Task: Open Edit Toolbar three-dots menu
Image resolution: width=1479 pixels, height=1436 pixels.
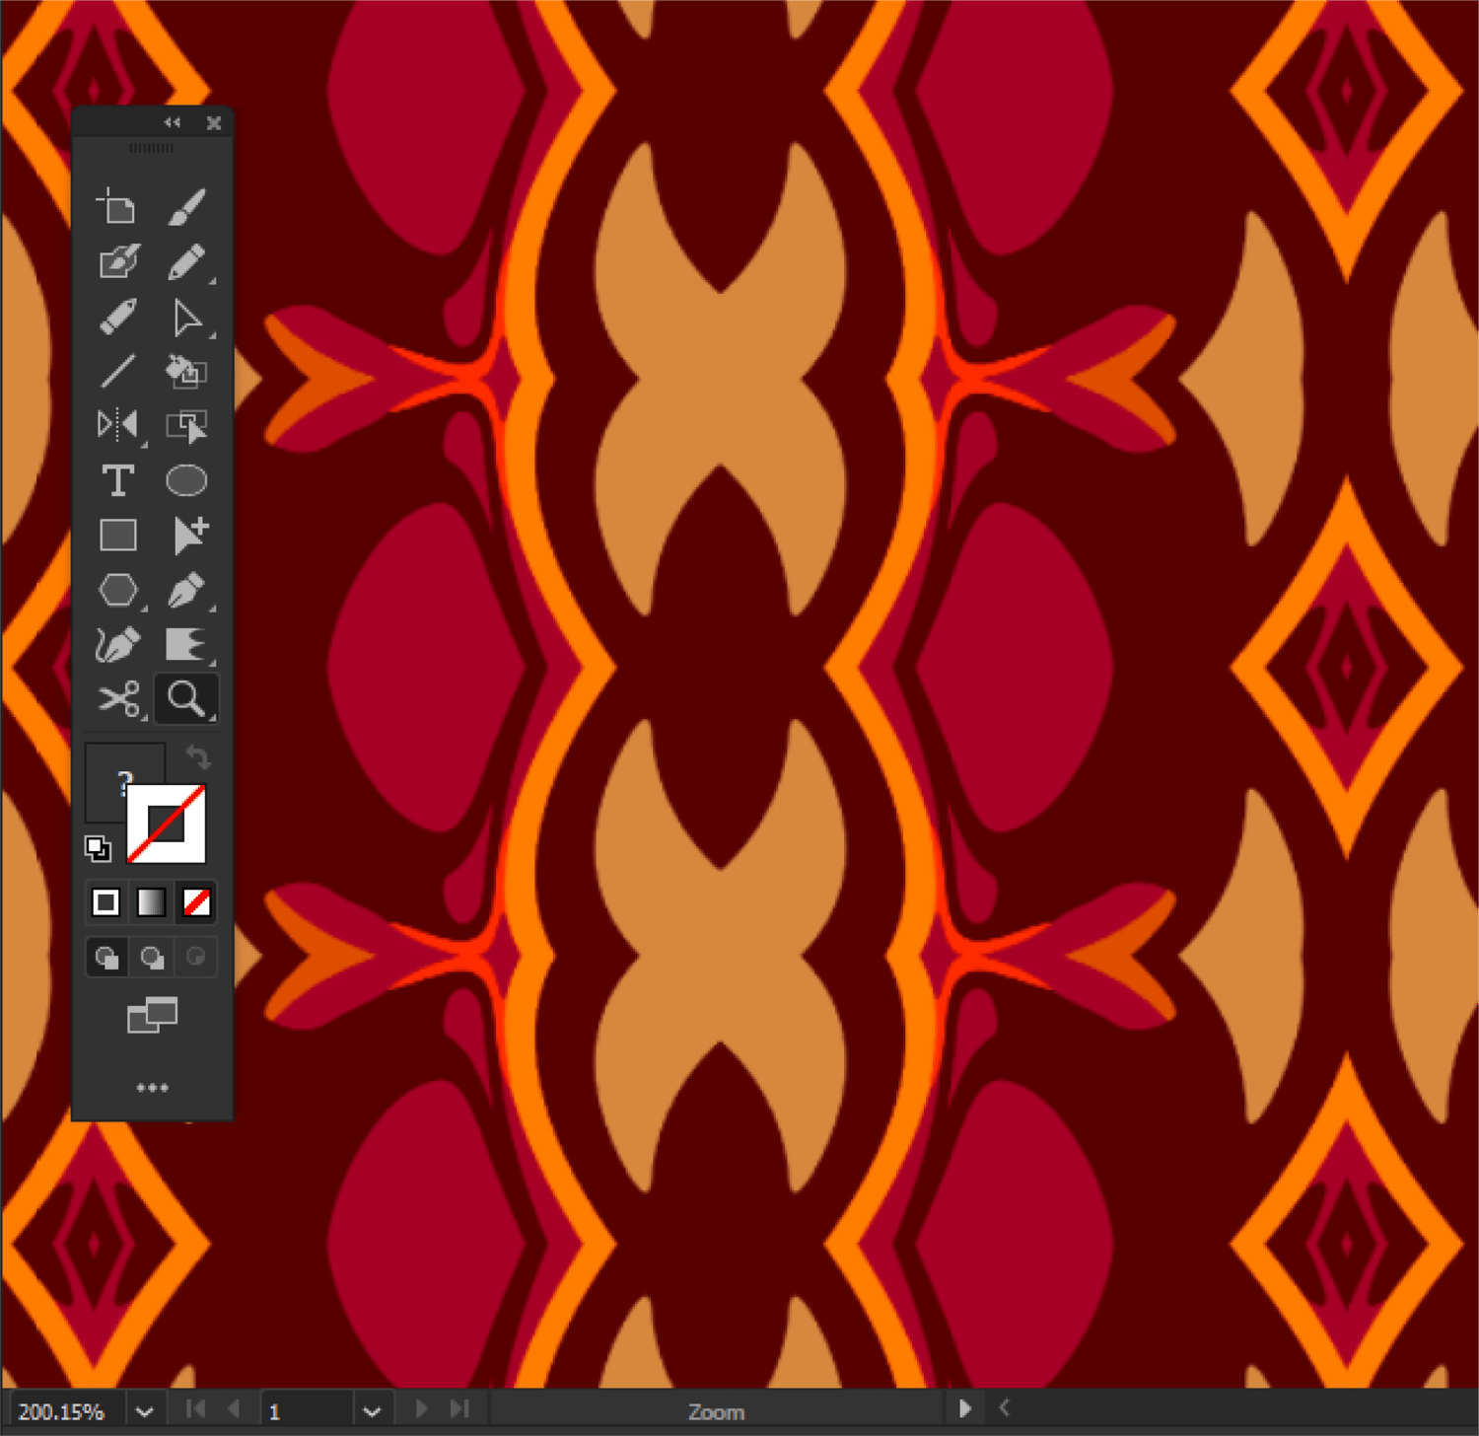Action: [152, 1088]
